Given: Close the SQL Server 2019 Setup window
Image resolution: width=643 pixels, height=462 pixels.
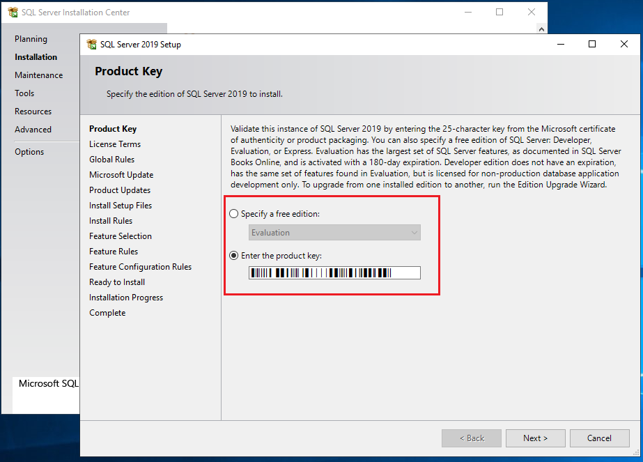Looking at the screenshot, I should tap(624, 44).
